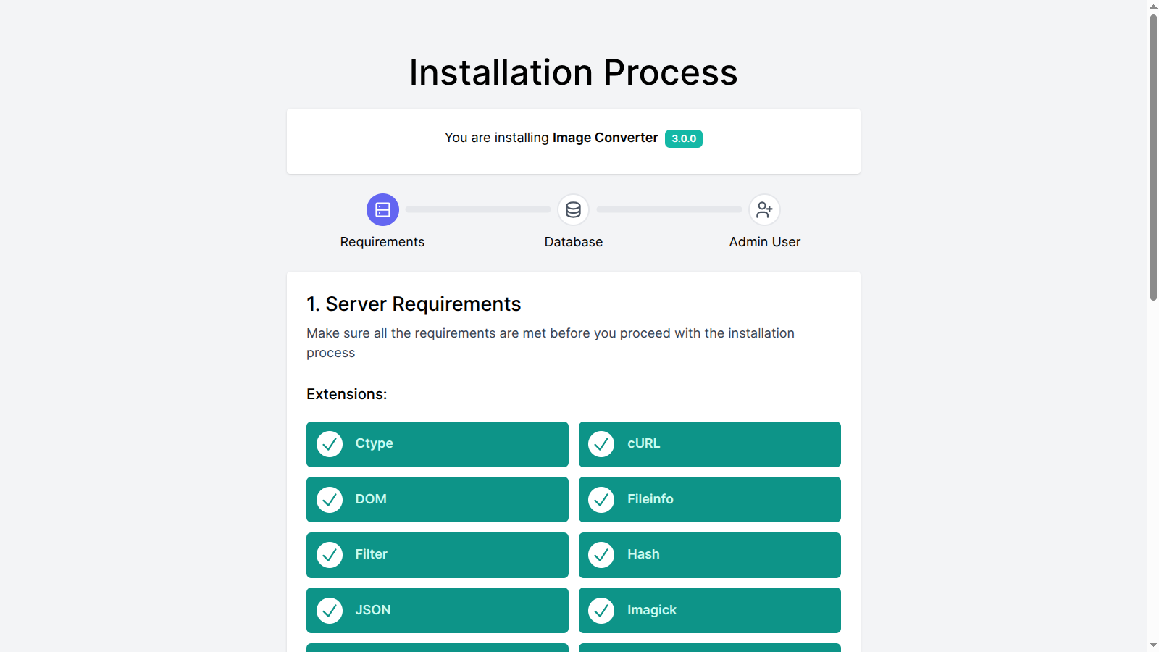Click the Imagick extension tile
This screenshot has height=652, width=1159.
pos(724,610)
